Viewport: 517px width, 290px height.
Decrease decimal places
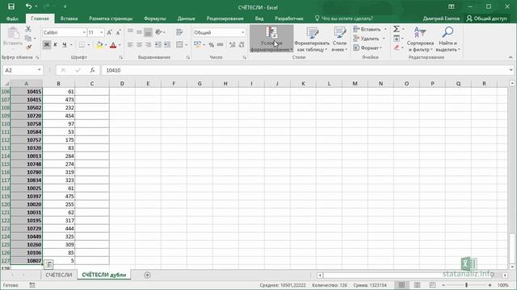tap(242, 45)
